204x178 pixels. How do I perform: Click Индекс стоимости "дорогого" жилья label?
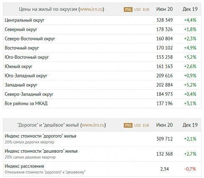click(40, 136)
